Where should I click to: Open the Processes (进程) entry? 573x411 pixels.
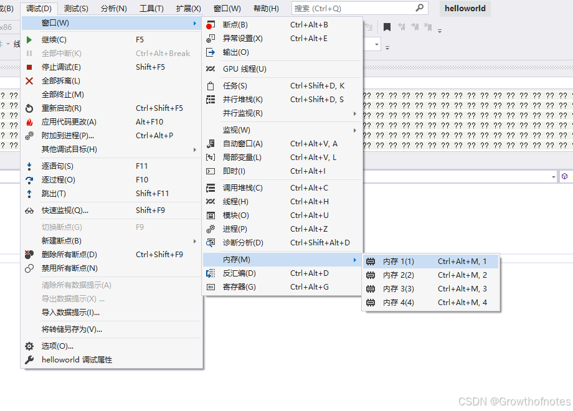283,229
